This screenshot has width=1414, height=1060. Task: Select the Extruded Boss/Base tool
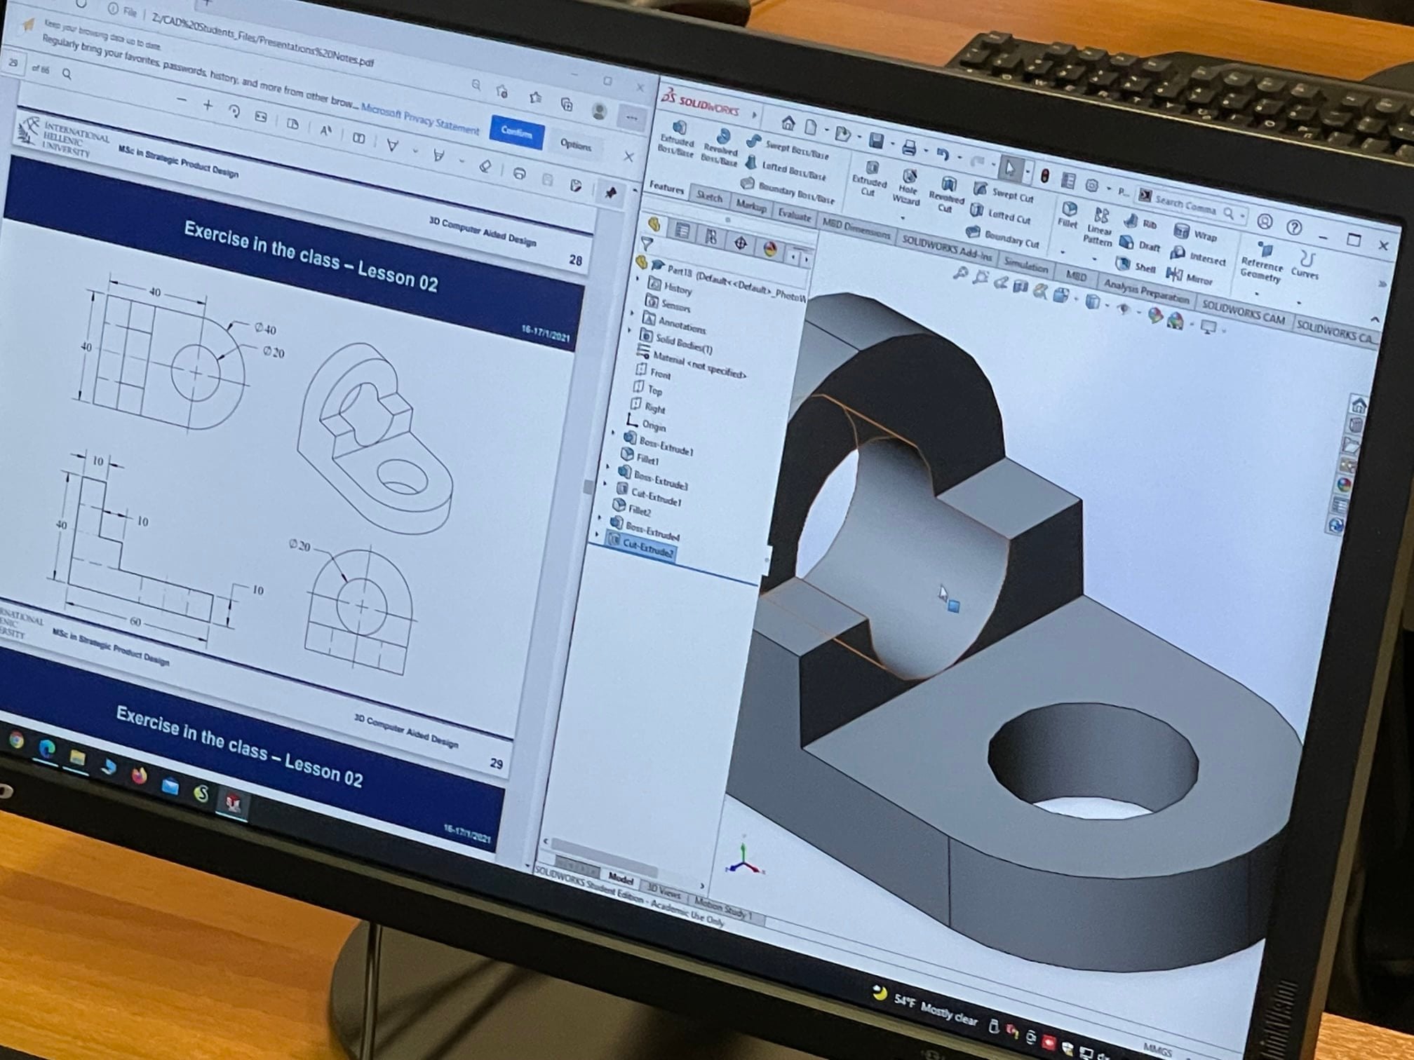point(677,138)
